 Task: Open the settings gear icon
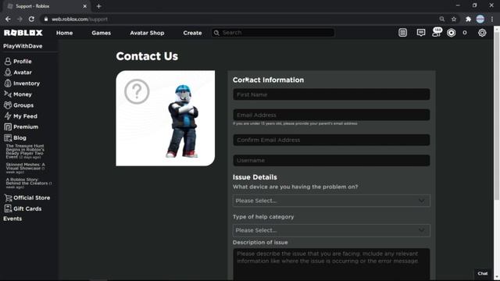point(482,33)
